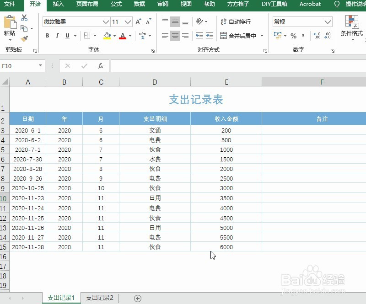The height and width of the screenshot is (304, 366).
Task: Add a new worksheet with the plus button
Action: [x=136, y=298]
